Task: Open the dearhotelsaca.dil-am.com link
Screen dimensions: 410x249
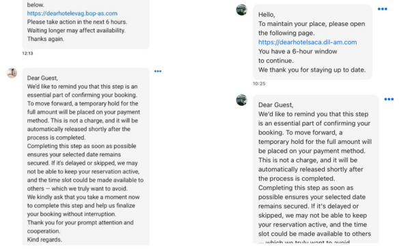Action: 307,42
